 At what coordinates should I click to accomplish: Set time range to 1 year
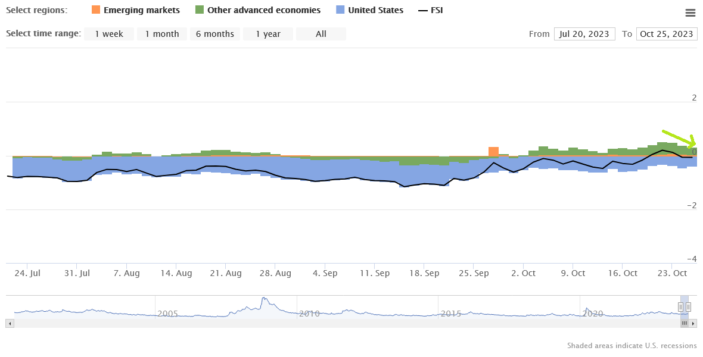[268, 34]
